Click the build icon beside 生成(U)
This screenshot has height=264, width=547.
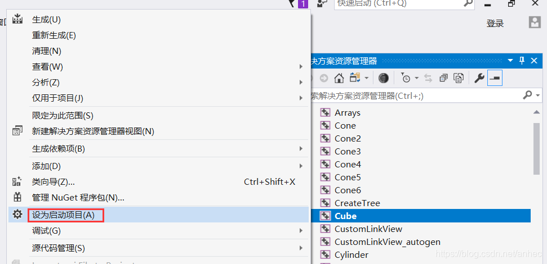point(17,19)
